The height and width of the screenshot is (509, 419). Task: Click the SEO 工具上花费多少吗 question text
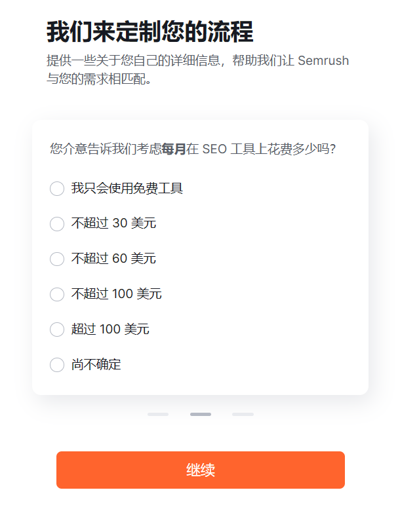(269, 149)
